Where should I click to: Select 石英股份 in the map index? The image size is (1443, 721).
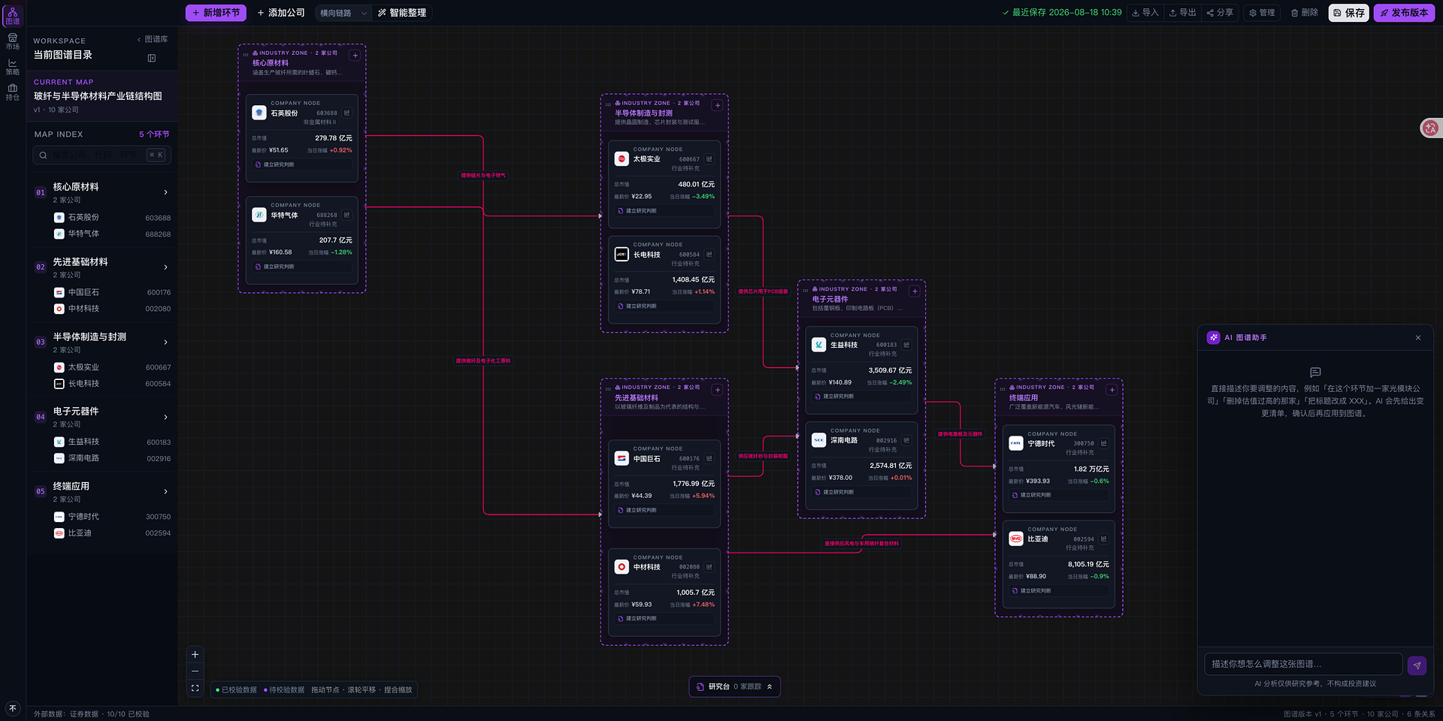(112, 218)
